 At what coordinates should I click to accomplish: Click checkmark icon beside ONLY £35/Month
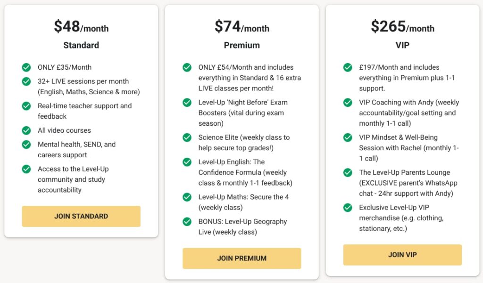[x=26, y=67]
